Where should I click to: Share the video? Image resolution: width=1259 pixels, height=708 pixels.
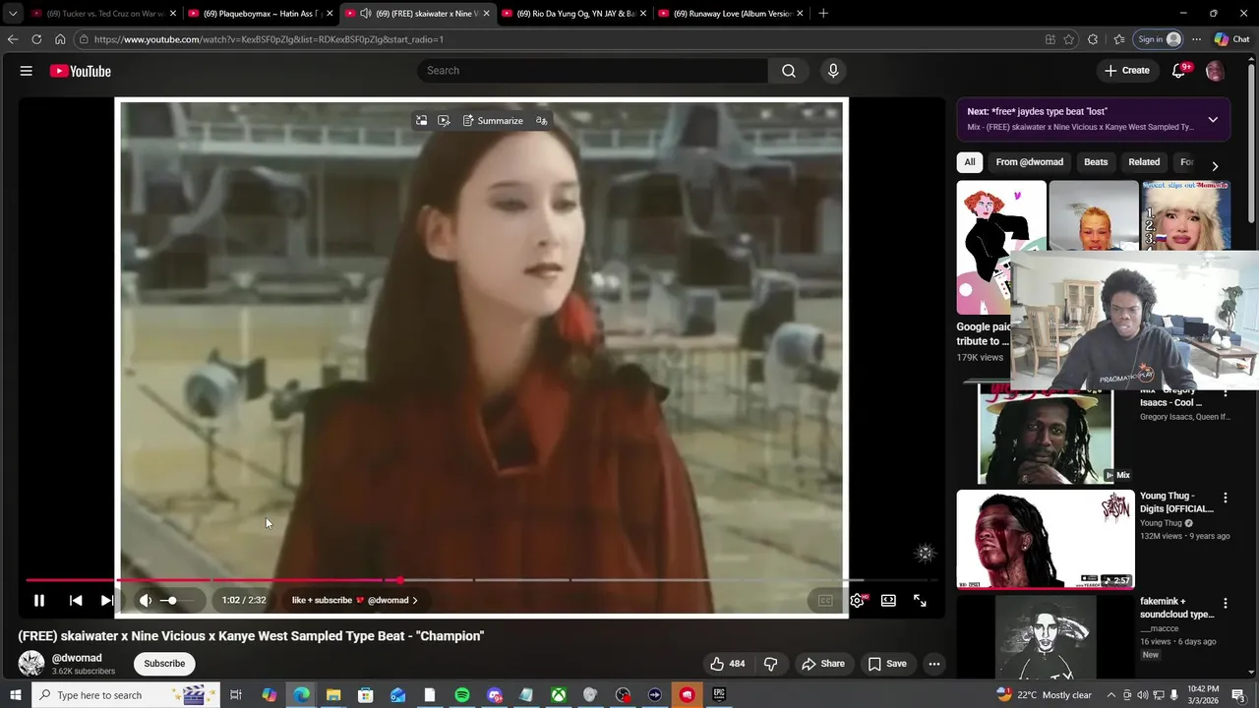click(x=823, y=664)
